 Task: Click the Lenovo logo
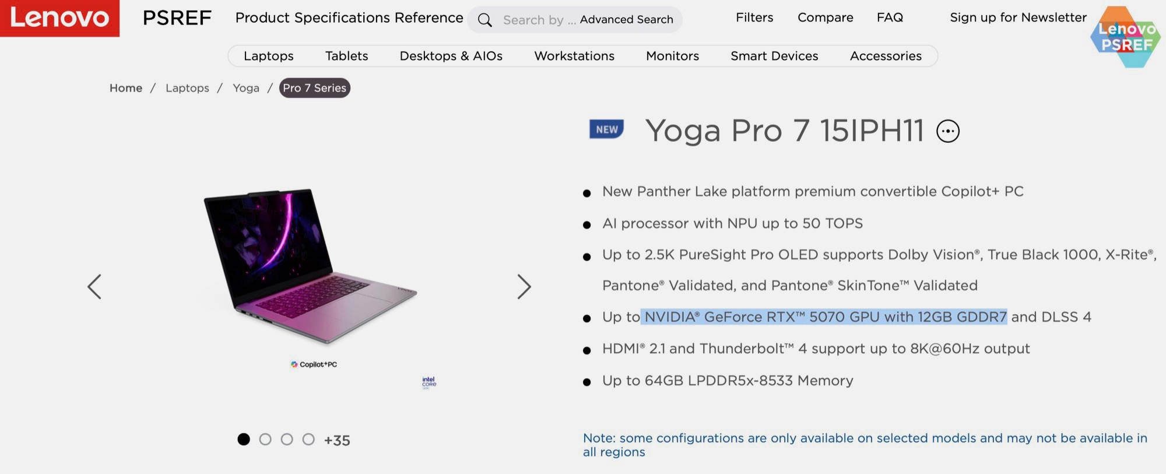pos(59,18)
